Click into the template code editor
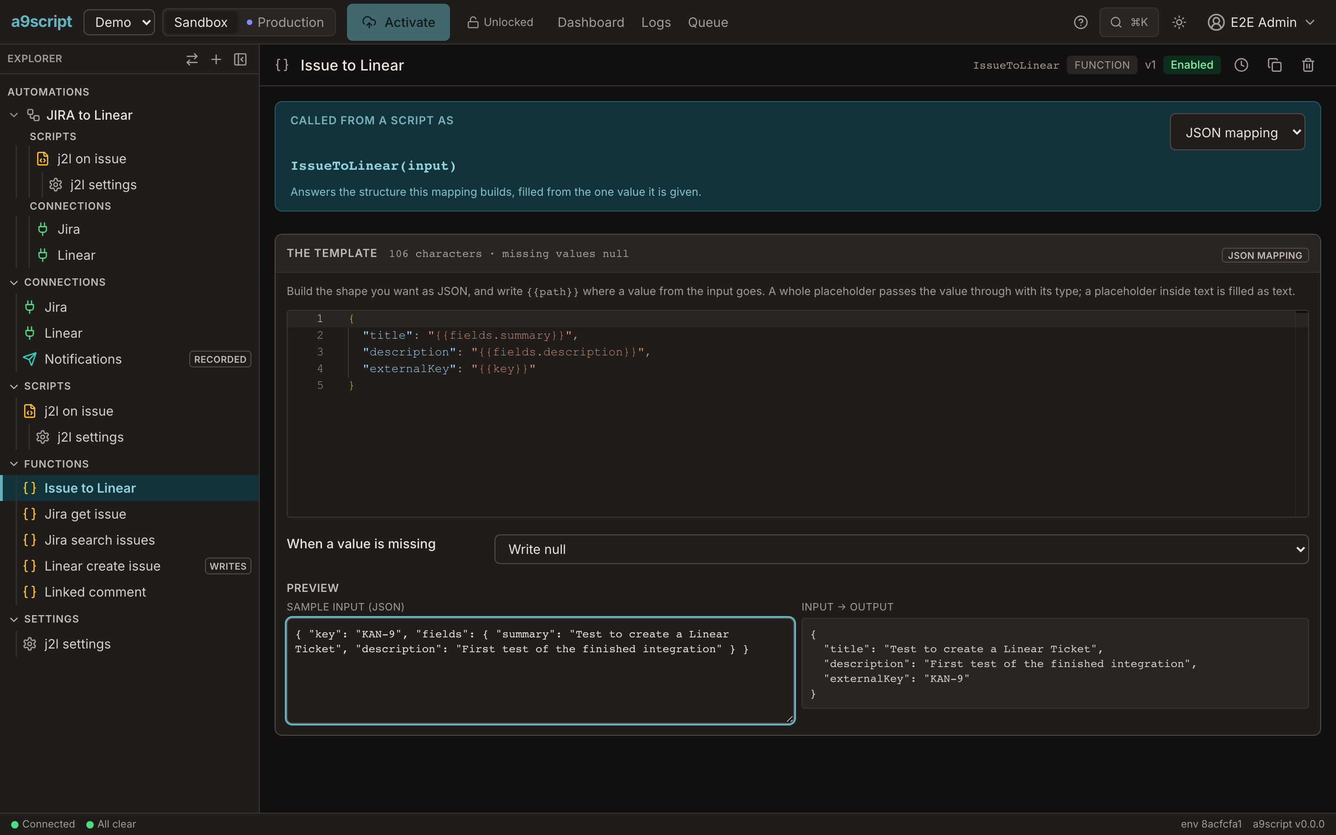 [797, 413]
